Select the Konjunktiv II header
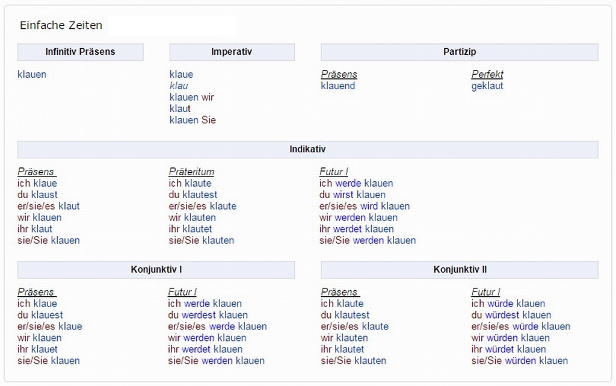 pyautogui.click(x=459, y=270)
